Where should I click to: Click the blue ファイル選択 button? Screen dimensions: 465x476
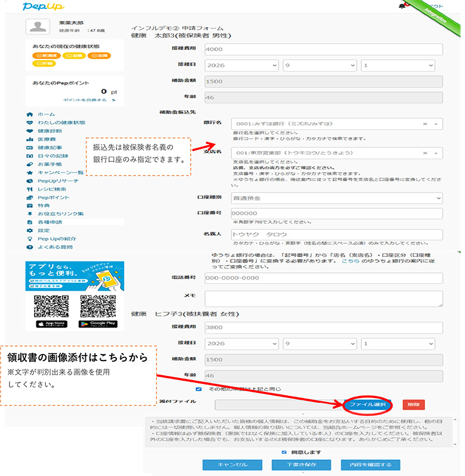coord(367,405)
